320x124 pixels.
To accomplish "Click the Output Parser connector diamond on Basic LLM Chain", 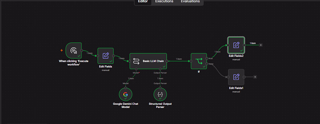I will (x=160, y=69).
